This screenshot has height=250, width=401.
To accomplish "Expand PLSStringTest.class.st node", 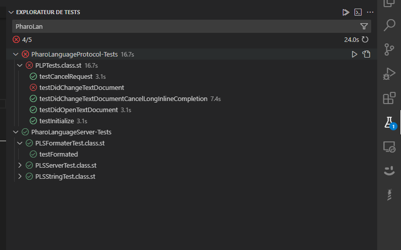I will [20, 176].
